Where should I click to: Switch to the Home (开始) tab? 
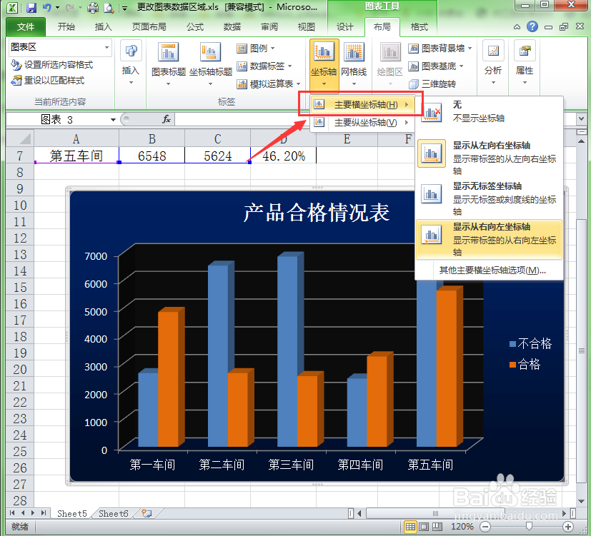click(66, 26)
